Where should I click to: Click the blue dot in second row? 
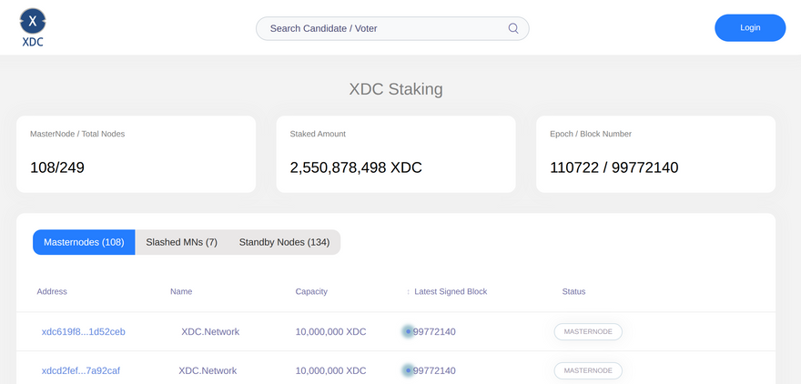pos(408,371)
